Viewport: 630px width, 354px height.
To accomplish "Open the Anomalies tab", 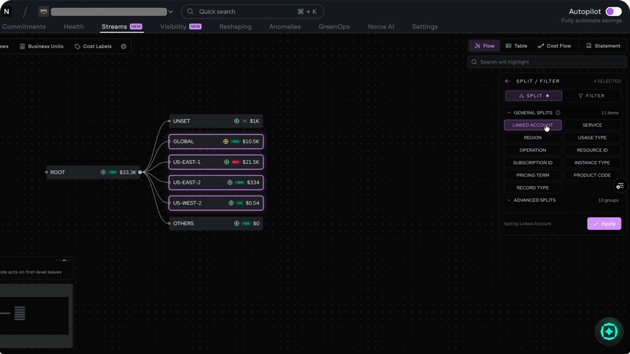I will pyautogui.click(x=285, y=26).
